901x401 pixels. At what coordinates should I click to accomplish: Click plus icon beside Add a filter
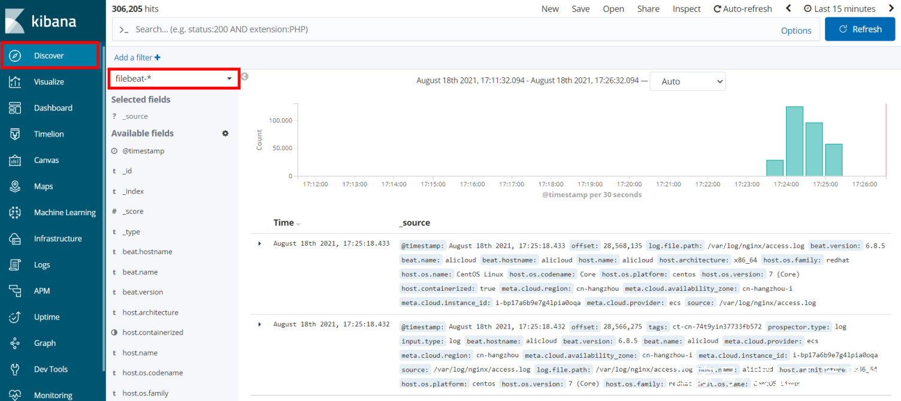tap(158, 58)
